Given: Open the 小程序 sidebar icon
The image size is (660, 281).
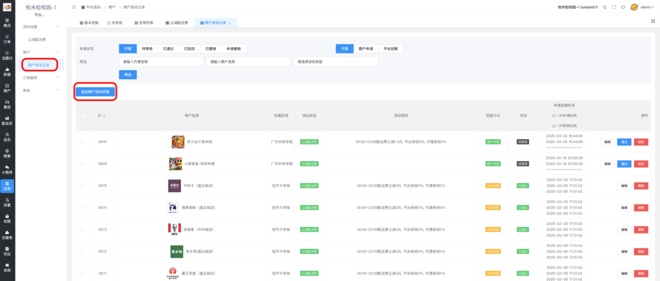Looking at the screenshot, I should pos(7,169).
